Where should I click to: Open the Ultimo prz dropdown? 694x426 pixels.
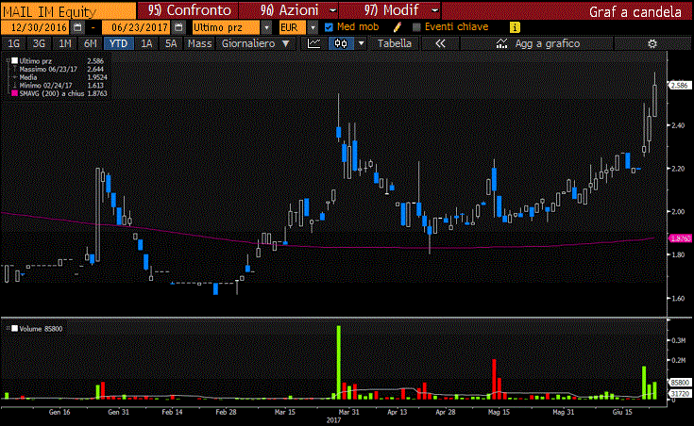pos(225,27)
